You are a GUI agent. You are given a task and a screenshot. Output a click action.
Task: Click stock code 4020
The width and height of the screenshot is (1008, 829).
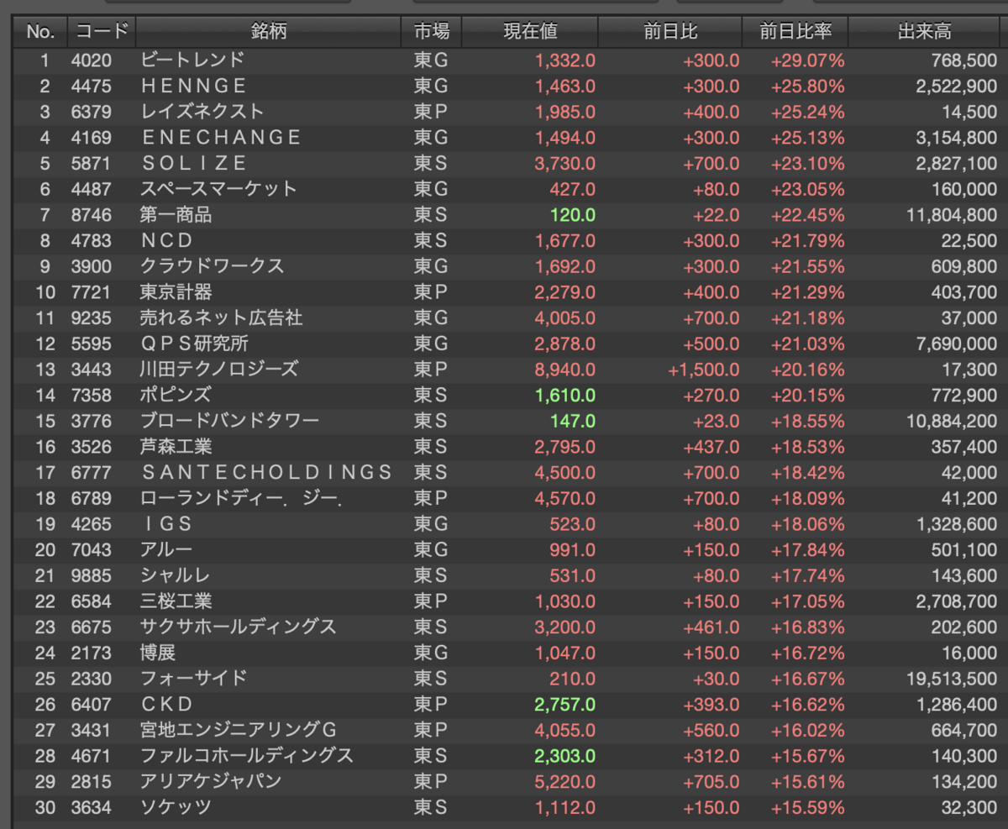(x=91, y=60)
